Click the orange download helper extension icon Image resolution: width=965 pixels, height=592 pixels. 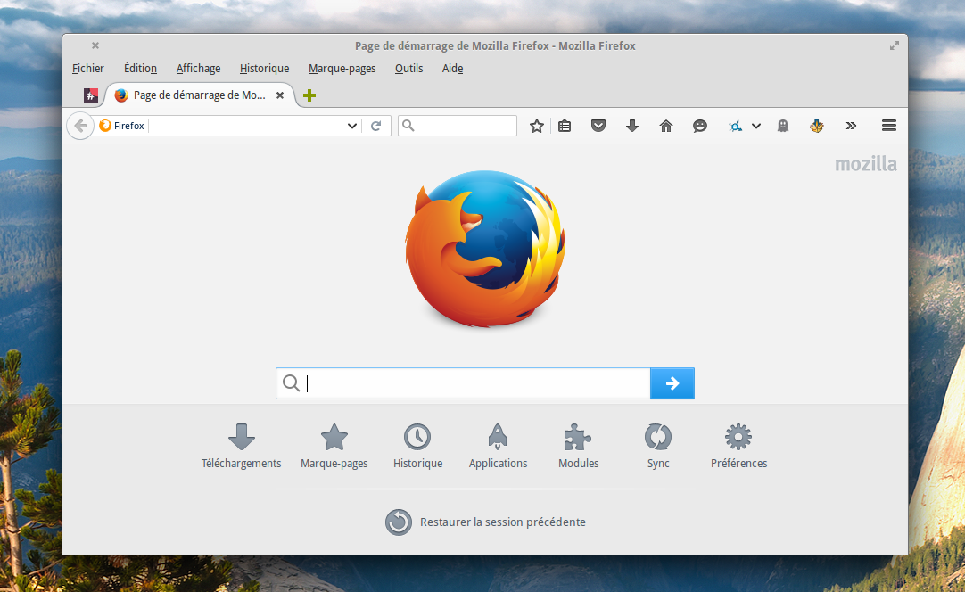[817, 126]
